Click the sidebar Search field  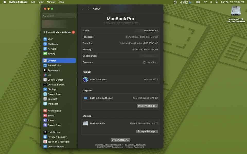point(59,16)
